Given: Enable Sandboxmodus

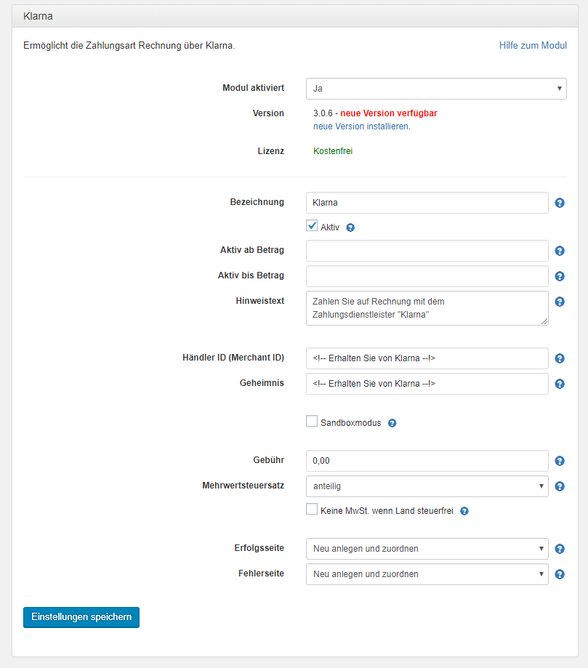Looking at the screenshot, I should pos(312,421).
